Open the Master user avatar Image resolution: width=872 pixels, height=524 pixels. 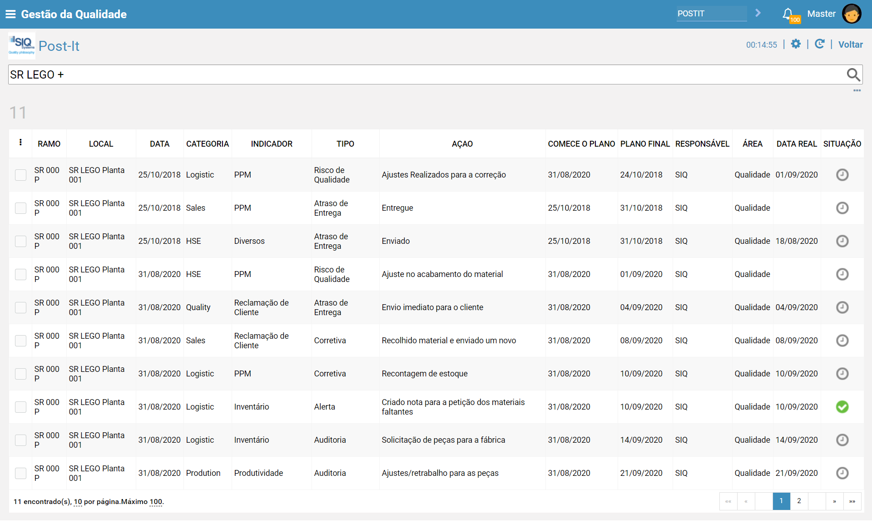pyautogui.click(x=852, y=14)
